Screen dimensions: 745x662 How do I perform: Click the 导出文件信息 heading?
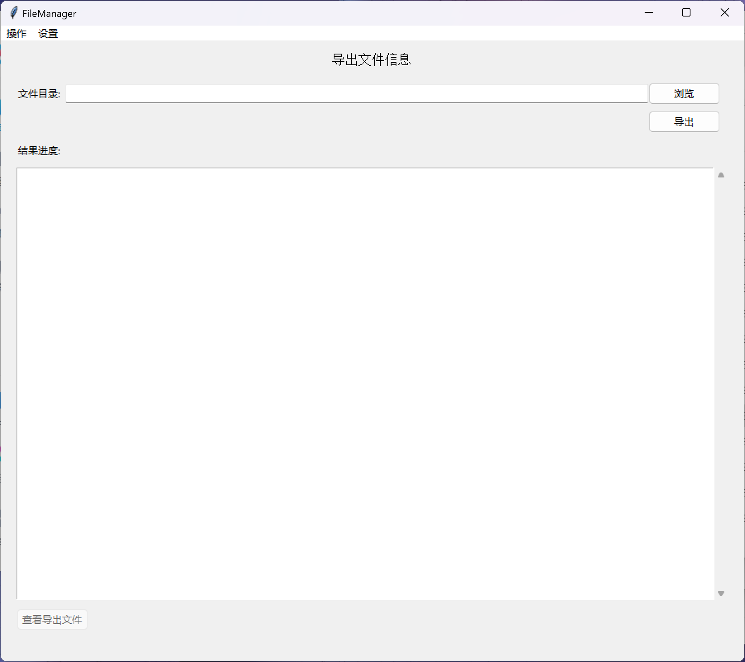point(372,60)
